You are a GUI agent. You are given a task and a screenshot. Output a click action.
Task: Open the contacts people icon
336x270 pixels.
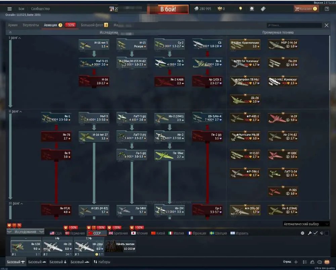point(312,262)
